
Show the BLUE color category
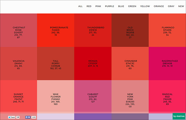click(121, 6)
